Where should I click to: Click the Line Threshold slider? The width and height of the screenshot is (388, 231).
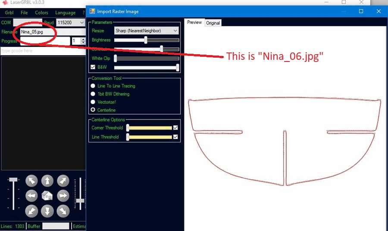[x=149, y=137]
